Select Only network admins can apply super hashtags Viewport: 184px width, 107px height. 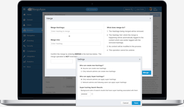pyautogui.click(x=81, y=79)
